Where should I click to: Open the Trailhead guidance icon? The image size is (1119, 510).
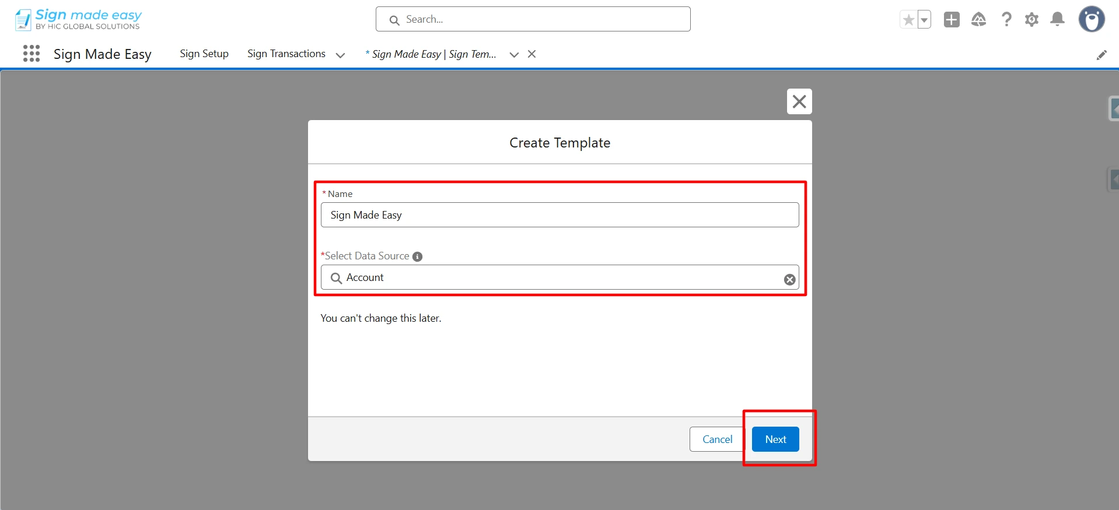978,20
